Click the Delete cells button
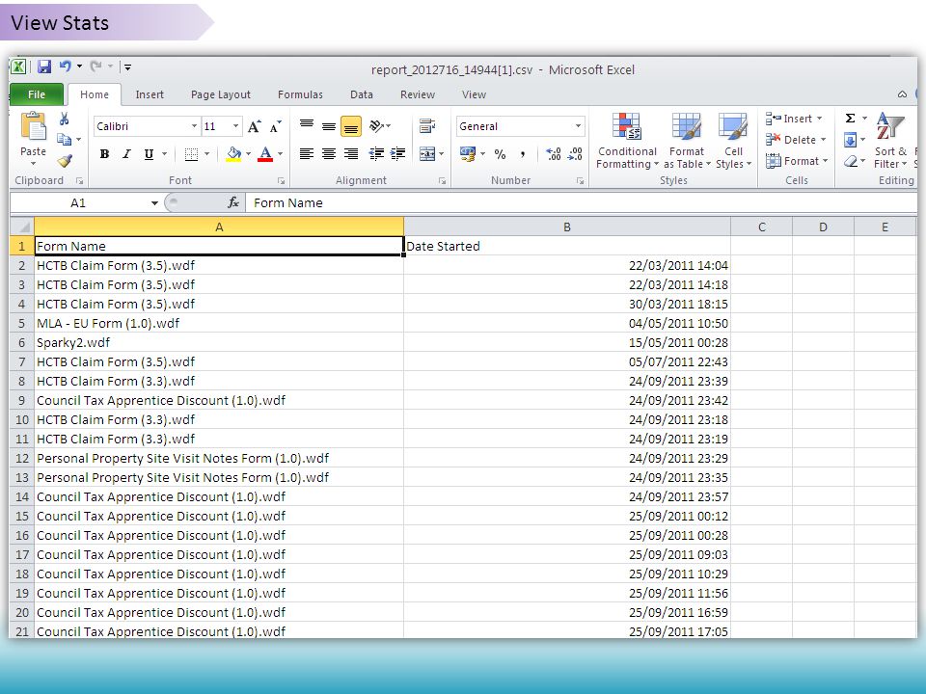The width and height of the screenshot is (926, 694). 795,140
